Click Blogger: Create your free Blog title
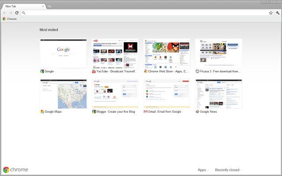The image size is (282, 176). click(x=115, y=111)
